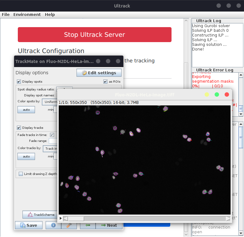Click 'Exporting' in the error log
The height and width of the screenshot is (237, 244).
tap(201, 77)
